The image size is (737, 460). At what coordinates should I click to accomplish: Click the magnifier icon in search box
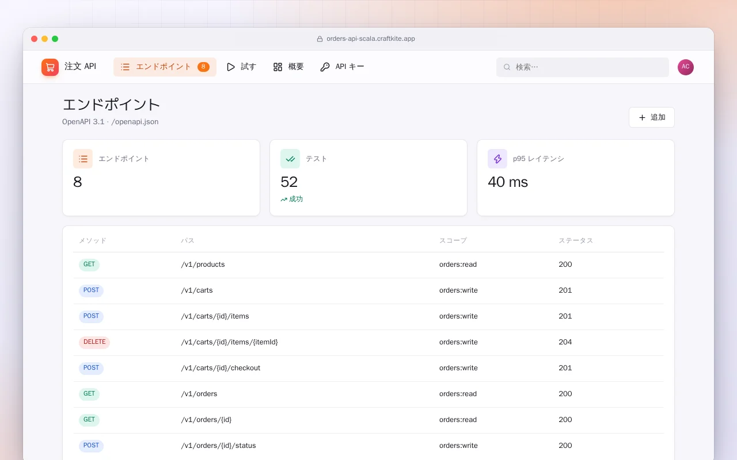coord(507,67)
